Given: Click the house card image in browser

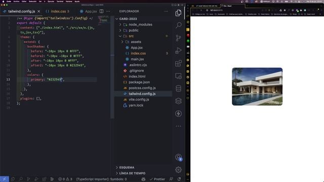Looking at the screenshot, I should click(257, 86).
